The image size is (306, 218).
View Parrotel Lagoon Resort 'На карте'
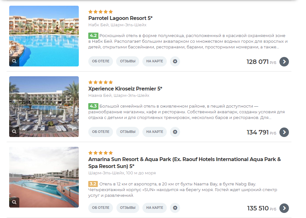[154, 61]
